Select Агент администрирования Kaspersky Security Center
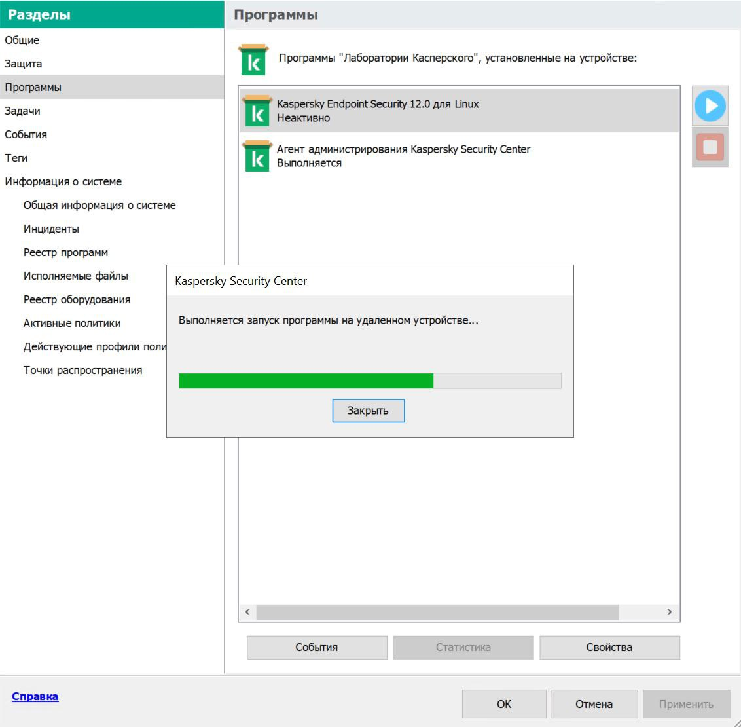The height and width of the screenshot is (727, 741). pyautogui.click(x=459, y=156)
